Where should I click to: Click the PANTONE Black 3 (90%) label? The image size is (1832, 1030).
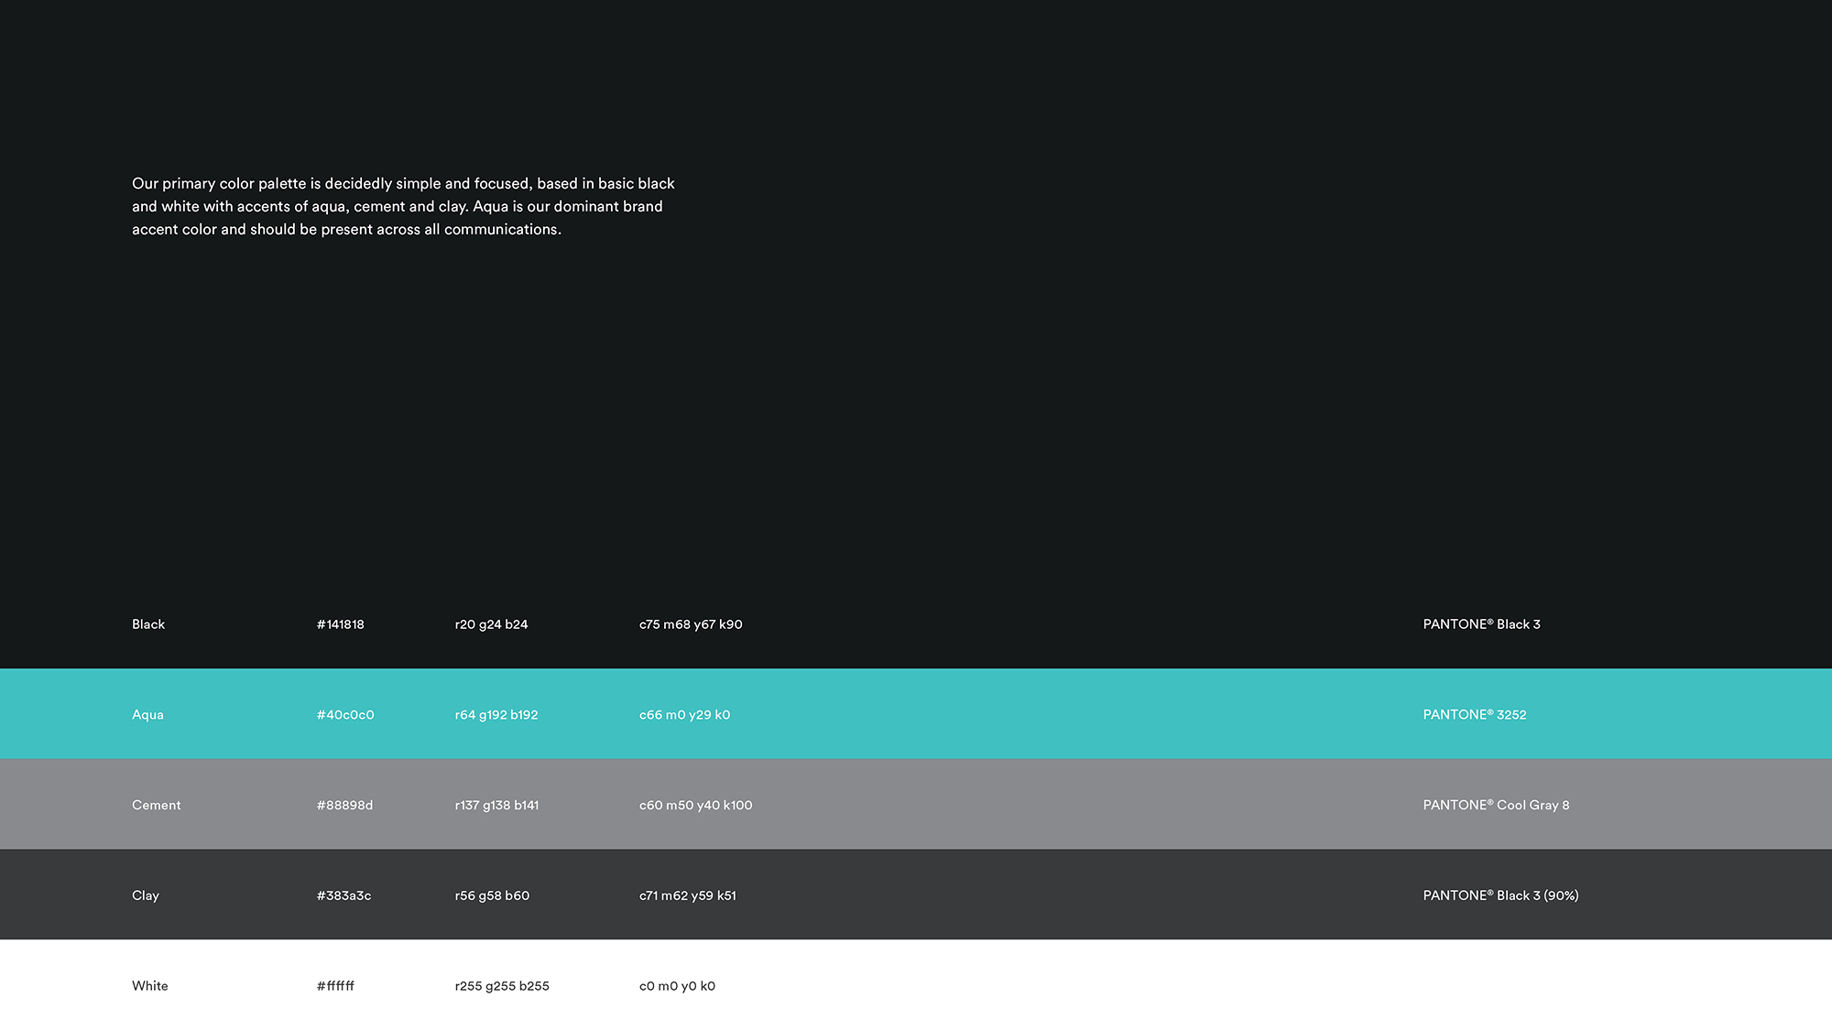point(1500,896)
